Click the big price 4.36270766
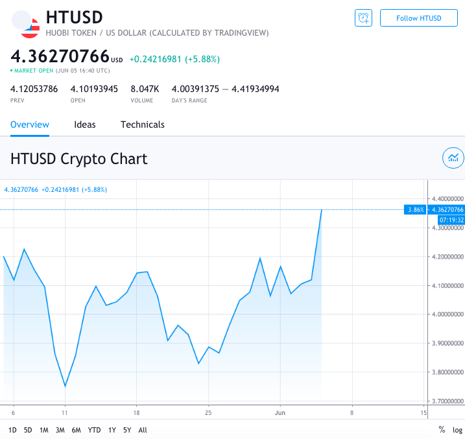This screenshot has height=439, width=465. [x=60, y=56]
